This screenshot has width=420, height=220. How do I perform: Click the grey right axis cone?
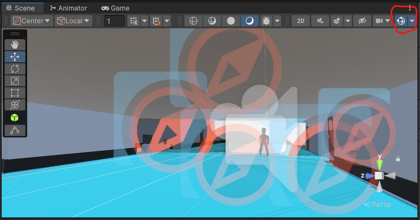point(390,175)
